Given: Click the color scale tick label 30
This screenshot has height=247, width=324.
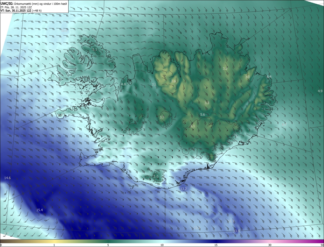Looking at the screenshot, I should (270, 245).
